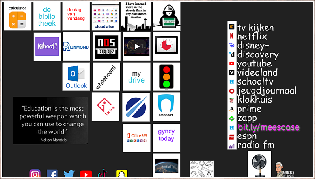Click the netflix link
315x179 pixels.
(252, 37)
